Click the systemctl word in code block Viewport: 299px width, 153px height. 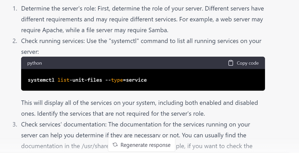(41, 80)
